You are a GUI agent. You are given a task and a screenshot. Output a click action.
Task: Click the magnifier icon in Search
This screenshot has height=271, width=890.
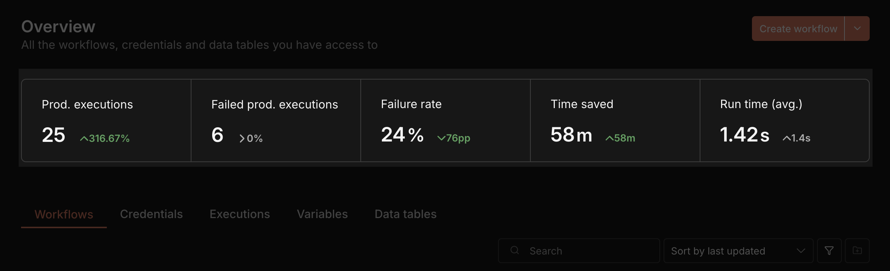[515, 250]
